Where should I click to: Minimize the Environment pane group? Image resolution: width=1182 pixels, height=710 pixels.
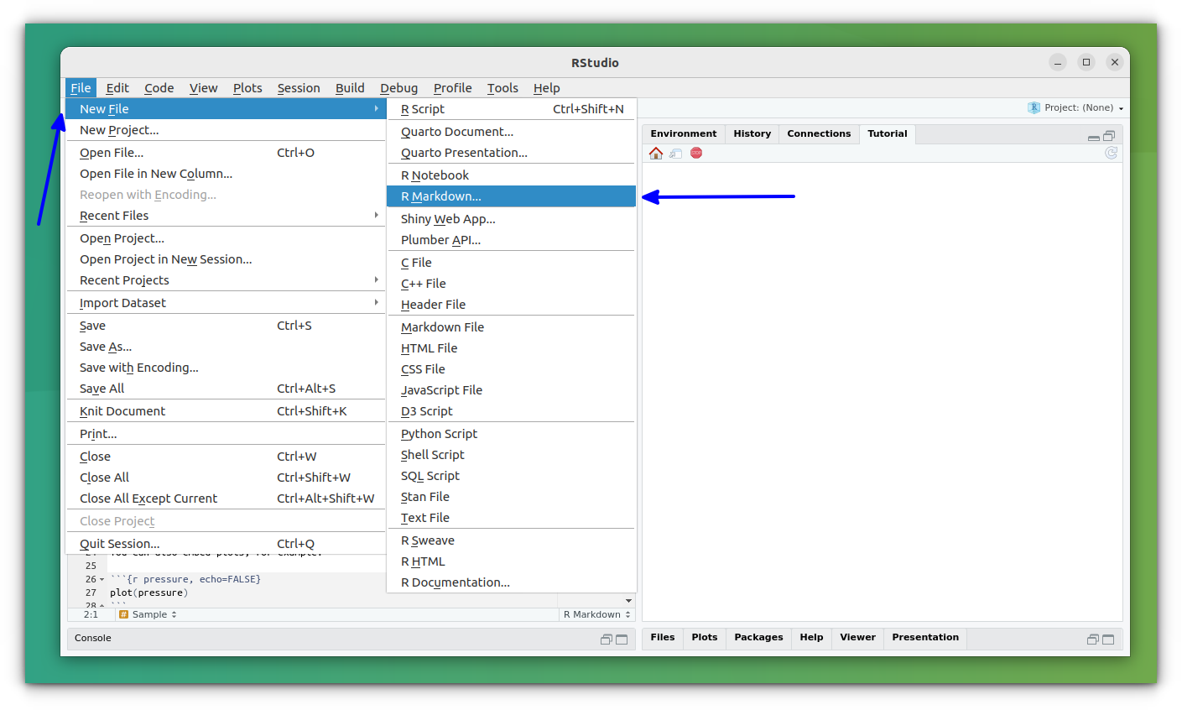1093,136
